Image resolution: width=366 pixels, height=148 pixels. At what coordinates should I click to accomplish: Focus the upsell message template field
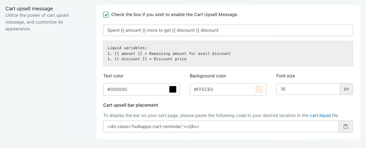228,30
